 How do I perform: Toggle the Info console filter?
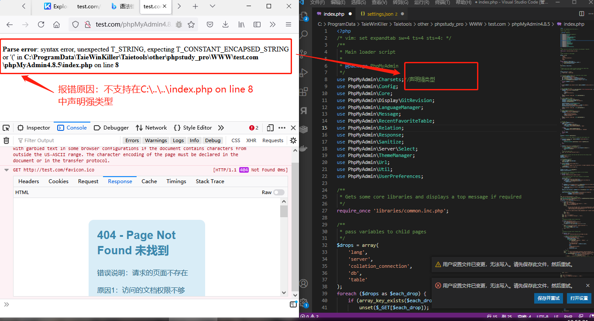(x=194, y=140)
